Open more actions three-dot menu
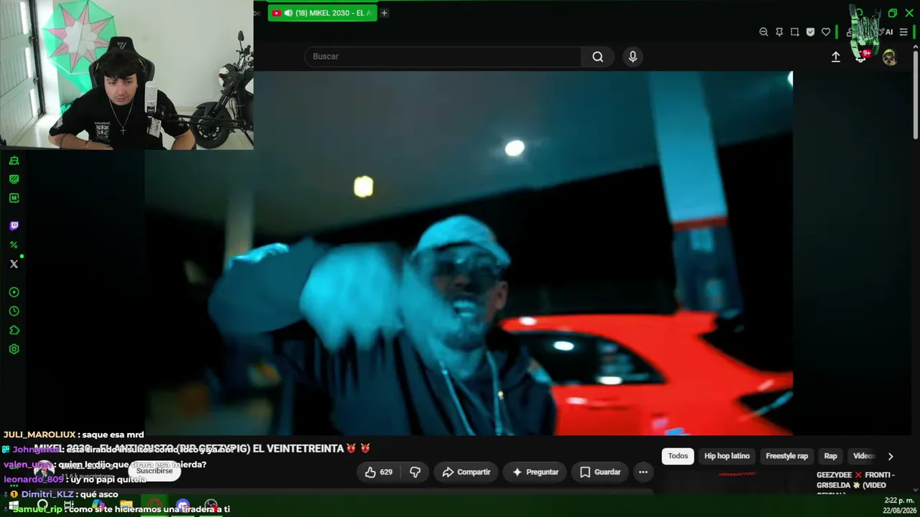 (643, 472)
